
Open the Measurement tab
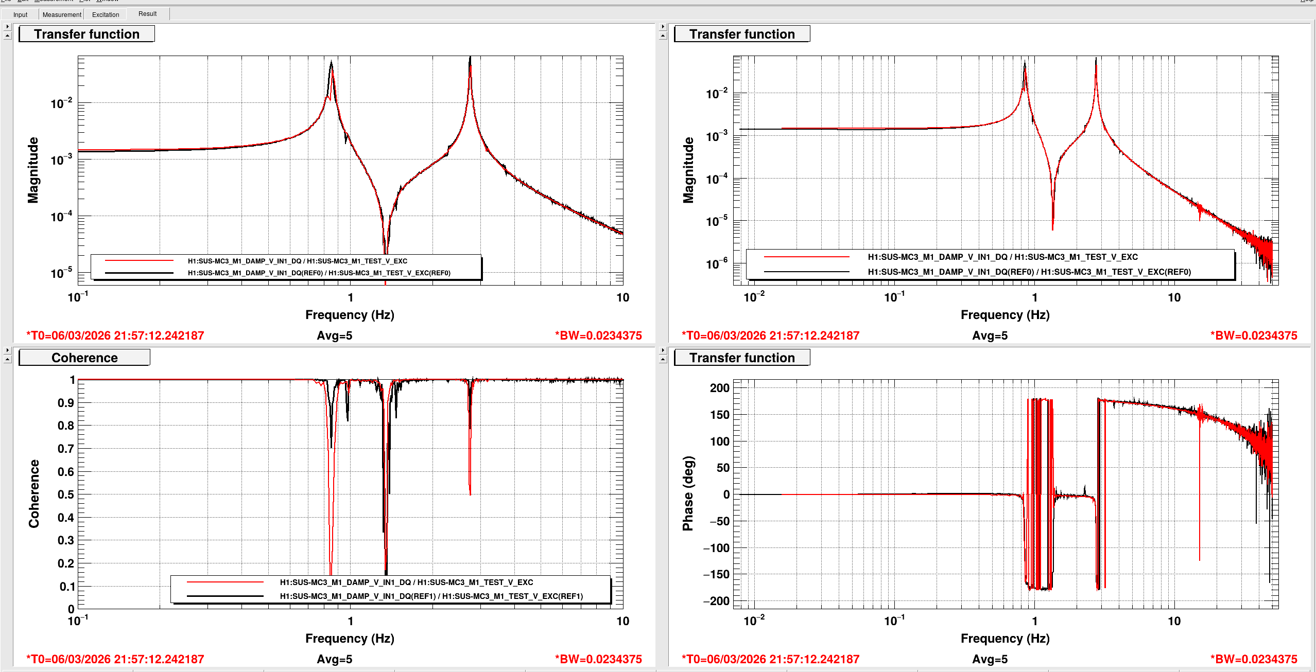pyautogui.click(x=61, y=14)
